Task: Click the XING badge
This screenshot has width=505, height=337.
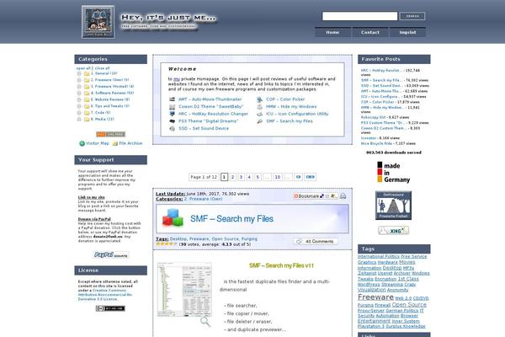Action: coord(394,231)
